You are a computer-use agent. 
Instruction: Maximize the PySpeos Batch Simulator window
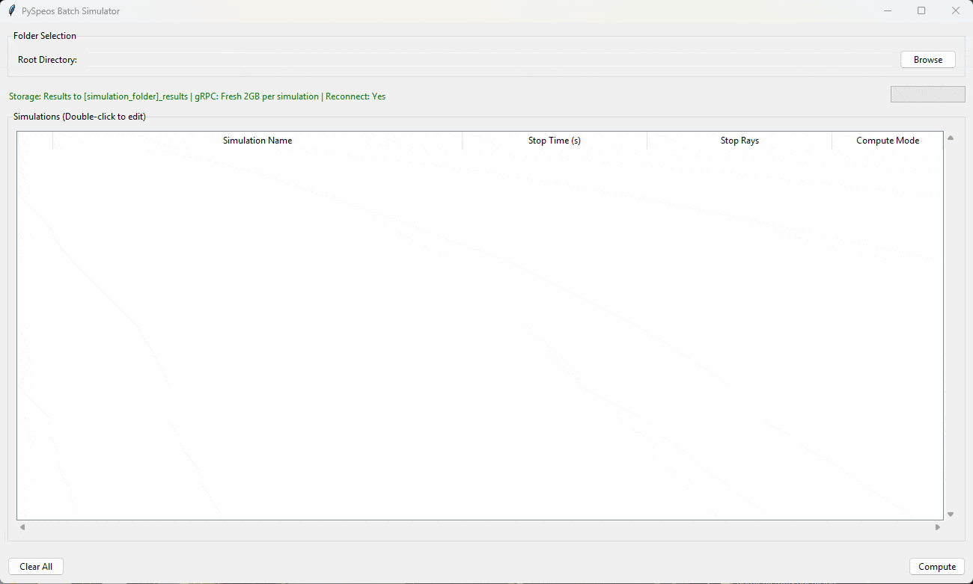click(x=921, y=11)
